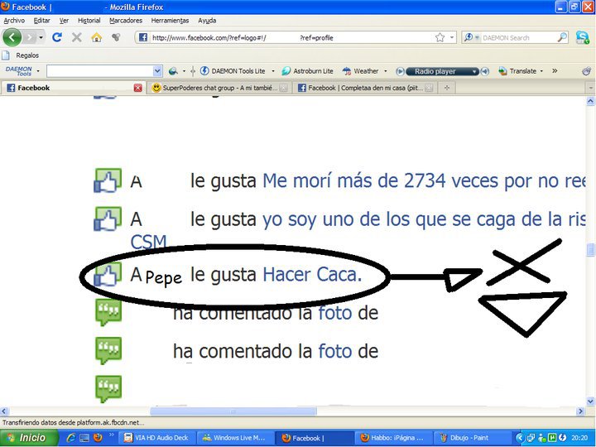Bookmark this page with the star icon
The height and width of the screenshot is (447, 596).
pyautogui.click(x=440, y=37)
